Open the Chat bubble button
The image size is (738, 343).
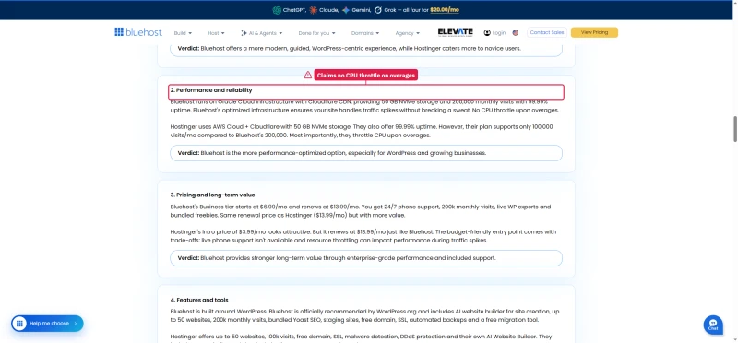point(713,325)
